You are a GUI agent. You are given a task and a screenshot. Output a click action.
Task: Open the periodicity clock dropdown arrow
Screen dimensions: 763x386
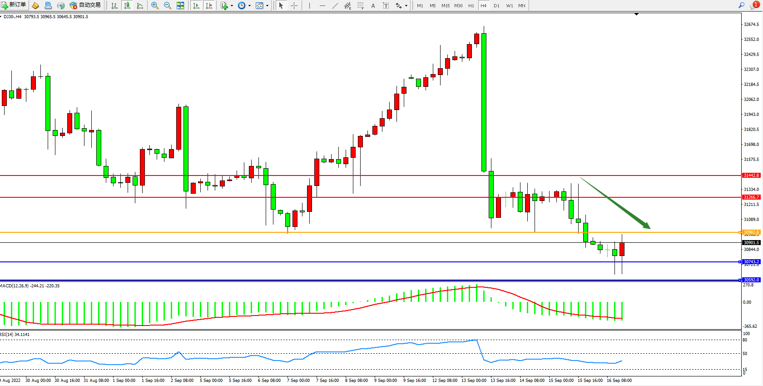click(x=249, y=5)
